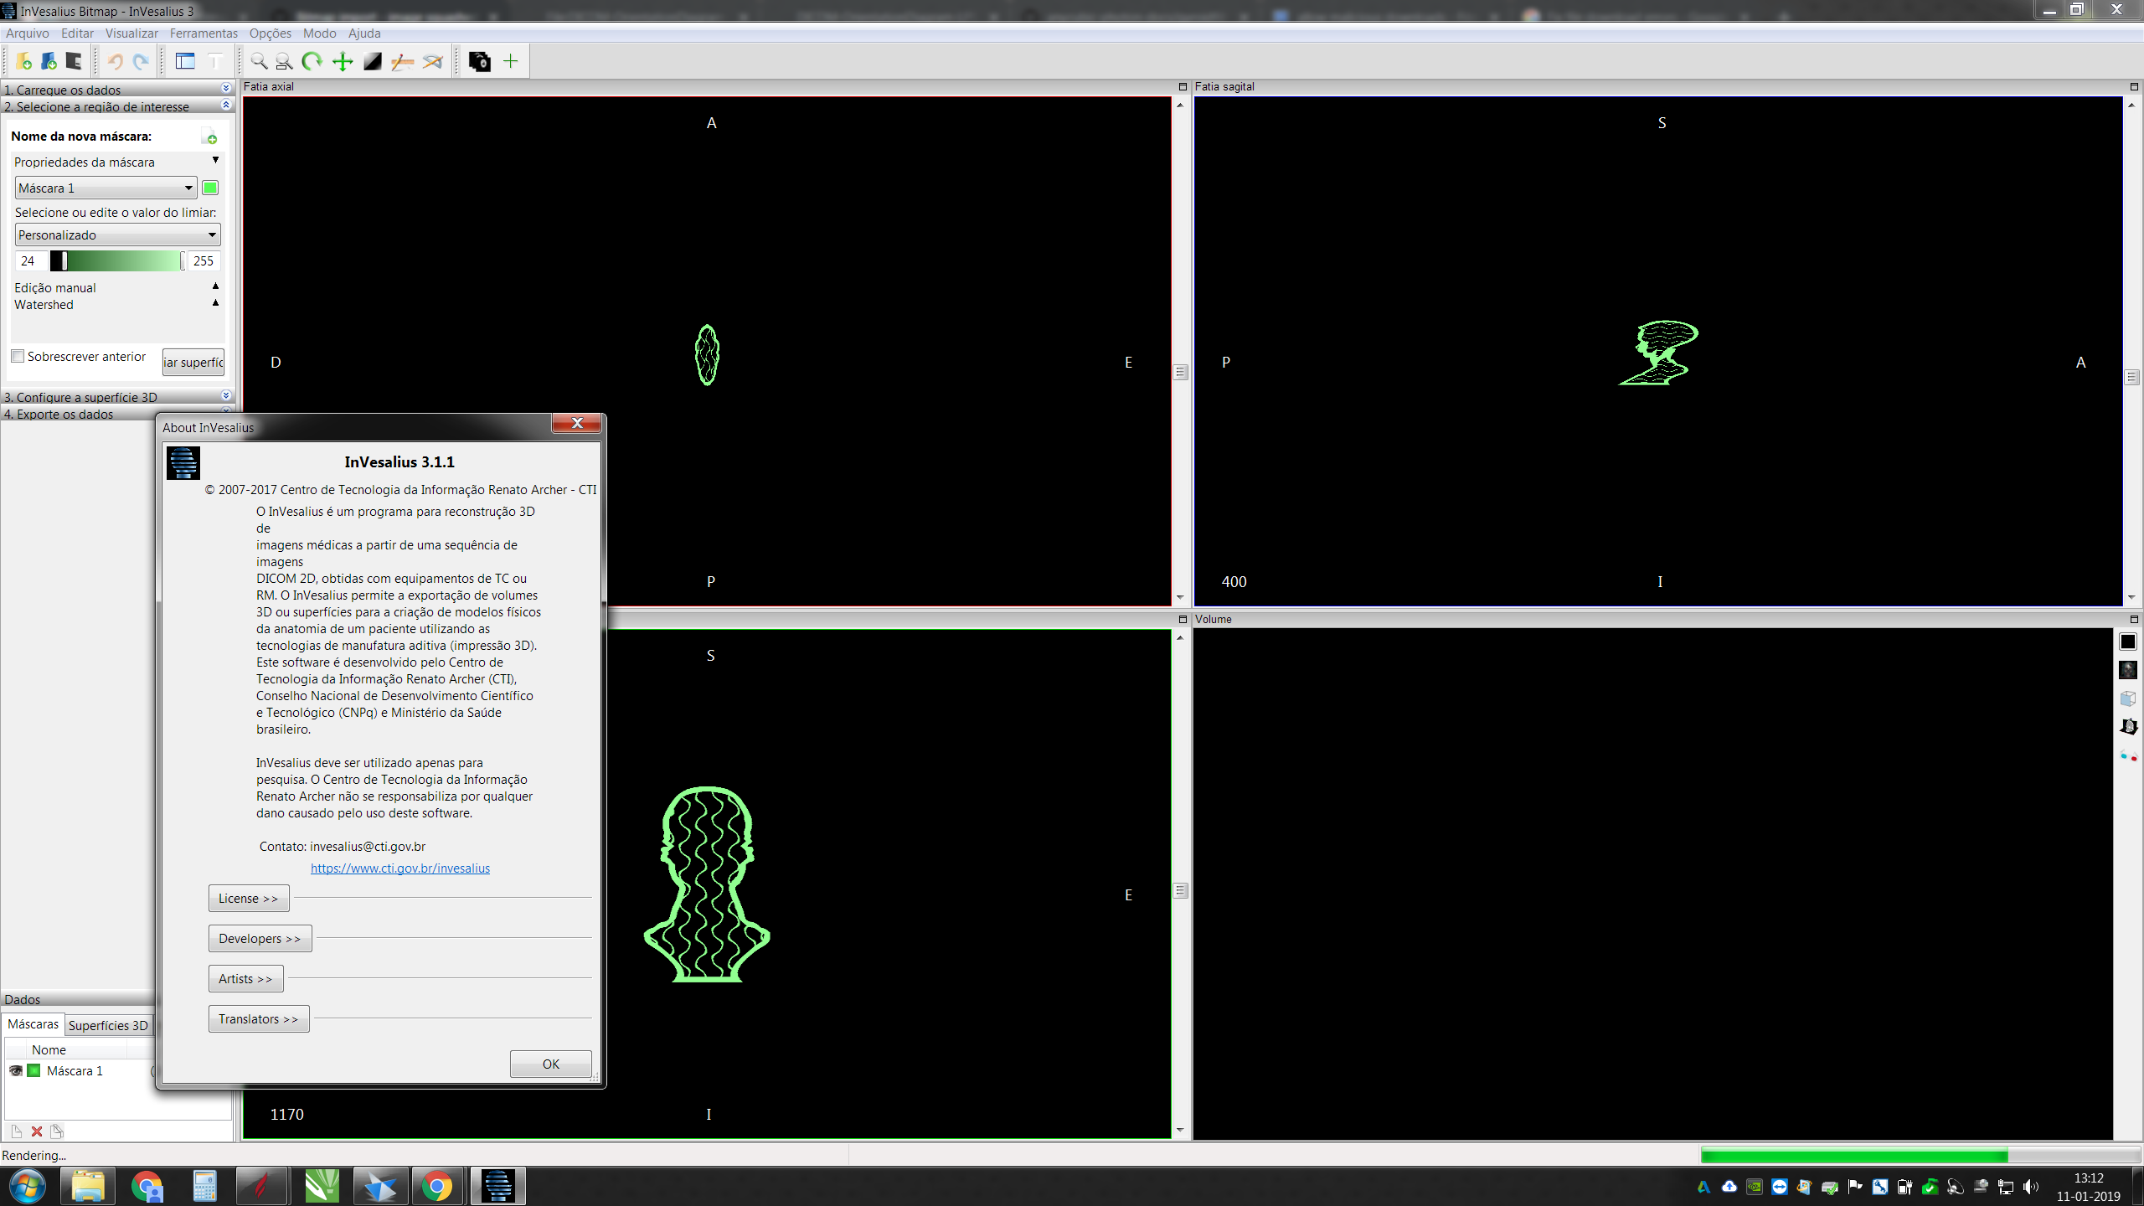Image resolution: width=2144 pixels, height=1206 pixels.
Task: Click the Take screenshot camera icon
Action: pyautogui.click(x=480, y=60)
